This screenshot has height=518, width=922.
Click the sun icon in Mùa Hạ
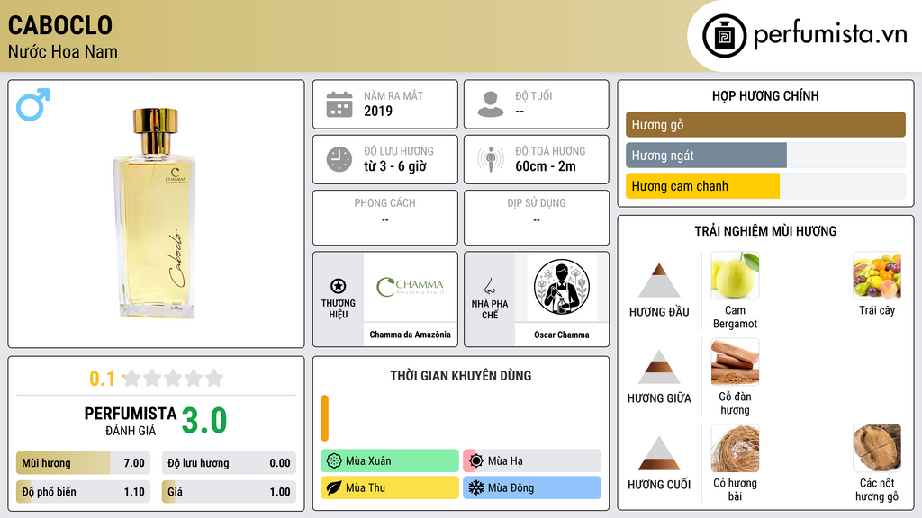476,461
